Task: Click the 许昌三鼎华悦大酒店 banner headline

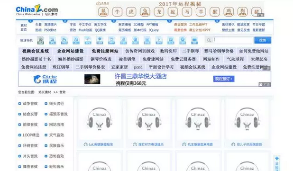Action: pyautogui.click(x=140, y=76)
